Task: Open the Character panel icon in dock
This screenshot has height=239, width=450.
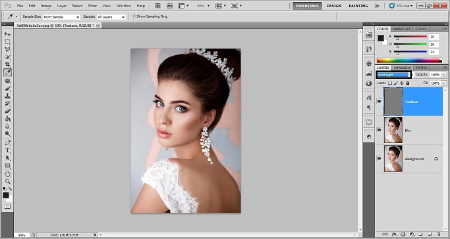Action: [x=369, y=97]
